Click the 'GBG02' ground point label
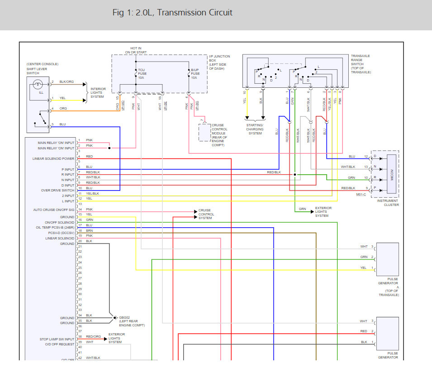Image resolution: width=432 pixels, height=373 pixels. [x=124, y=318]
